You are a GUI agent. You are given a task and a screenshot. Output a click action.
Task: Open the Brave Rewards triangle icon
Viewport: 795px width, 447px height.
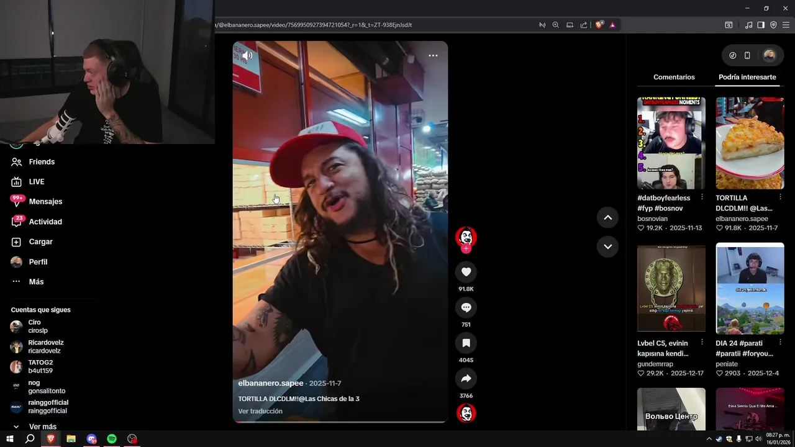[612, 25]
